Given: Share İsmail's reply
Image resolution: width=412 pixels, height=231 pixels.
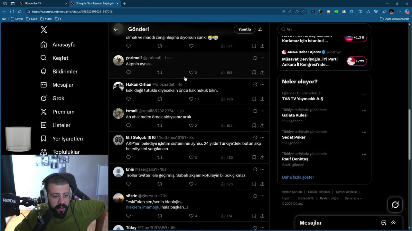Looking at the screenshot, I should coord(262,126).
